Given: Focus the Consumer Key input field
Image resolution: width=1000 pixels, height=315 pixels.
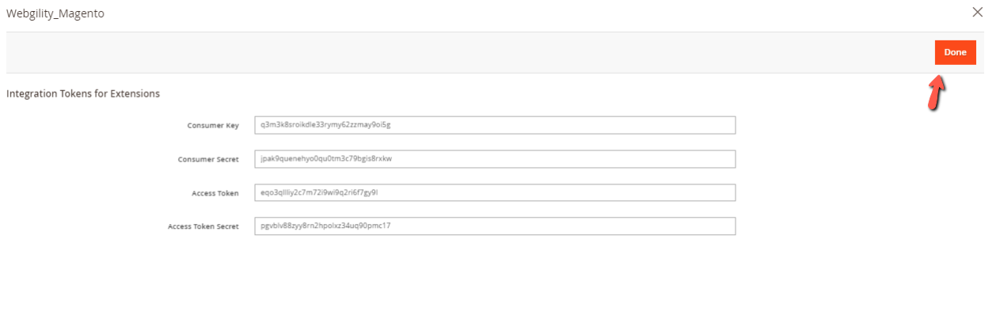Looking at the screenshot, I should [x=495, y=125].
